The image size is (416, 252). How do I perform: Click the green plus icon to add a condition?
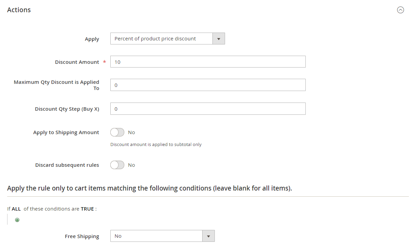coord(17,220)
